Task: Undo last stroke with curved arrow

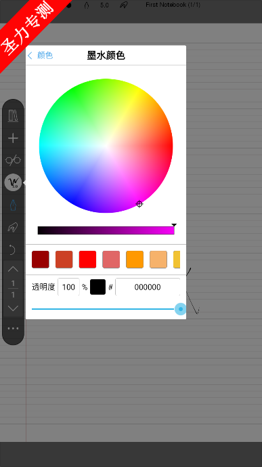Action: (12, 249)
